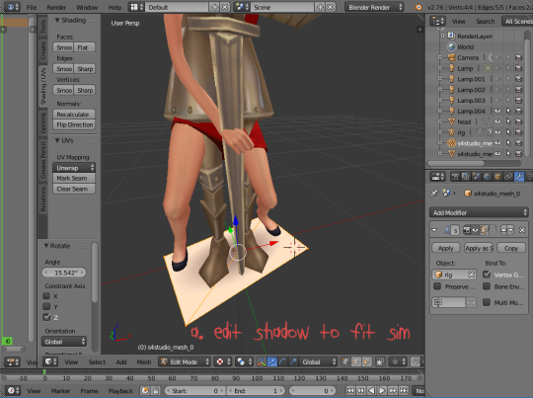This screenshot has height=398, width=533.
Task: Play the animation forward
Action: click(x=382, y=390)
